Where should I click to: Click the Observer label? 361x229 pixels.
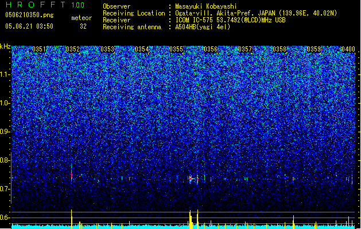pos(117,6)
